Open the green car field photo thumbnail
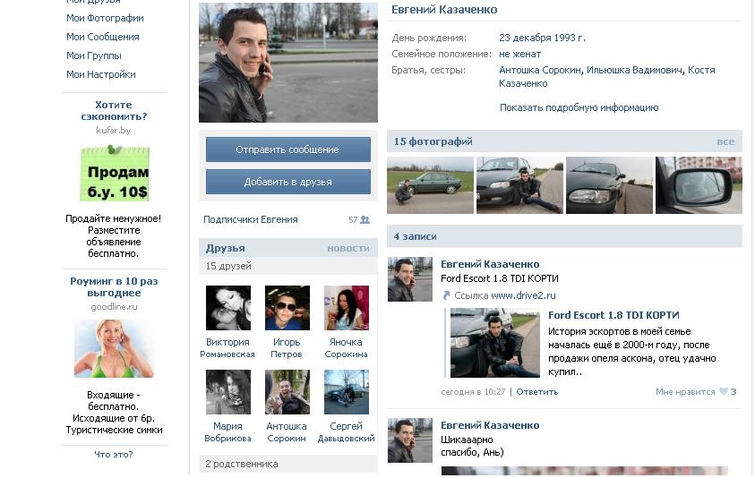The image size is (755, 478). point(430,185)
